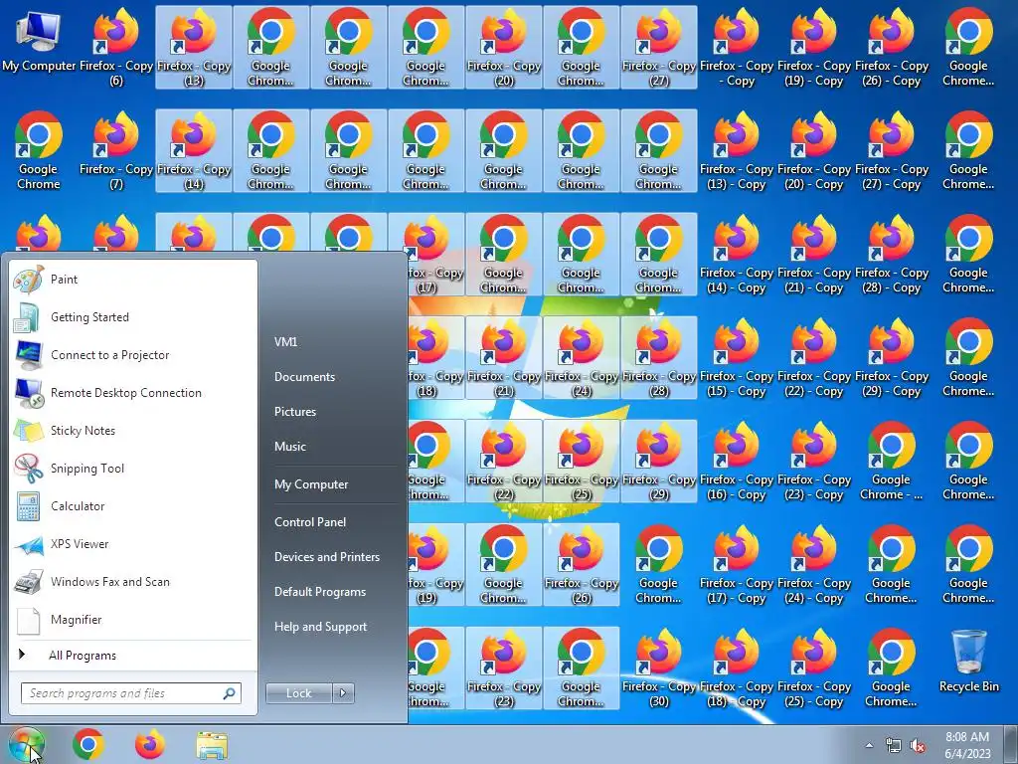
Task: Select Firefox - Copy (22) - Copy shortcut
Action: tap(813, 358)
